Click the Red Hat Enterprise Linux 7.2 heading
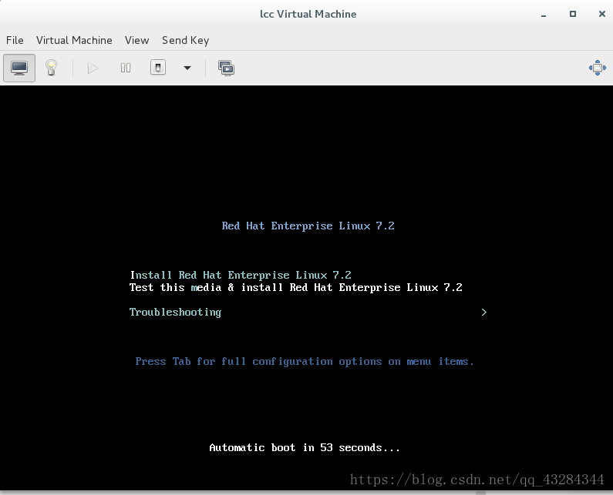This screenshot has width=613, height=495. tap(308, 226)
